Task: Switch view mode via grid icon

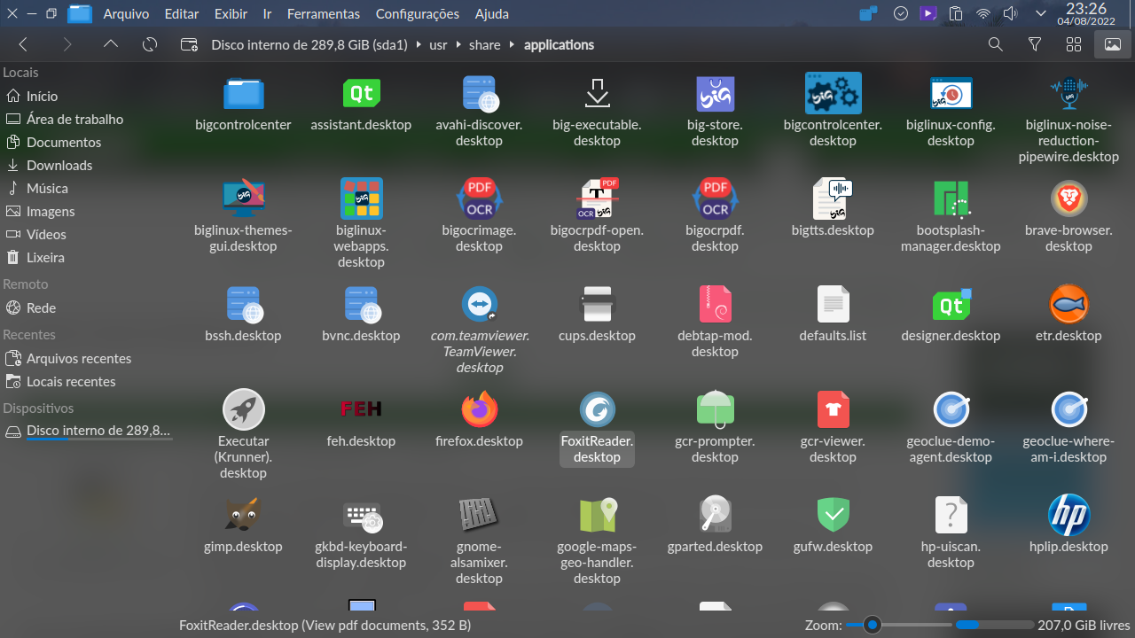Action: point(1074,44)
